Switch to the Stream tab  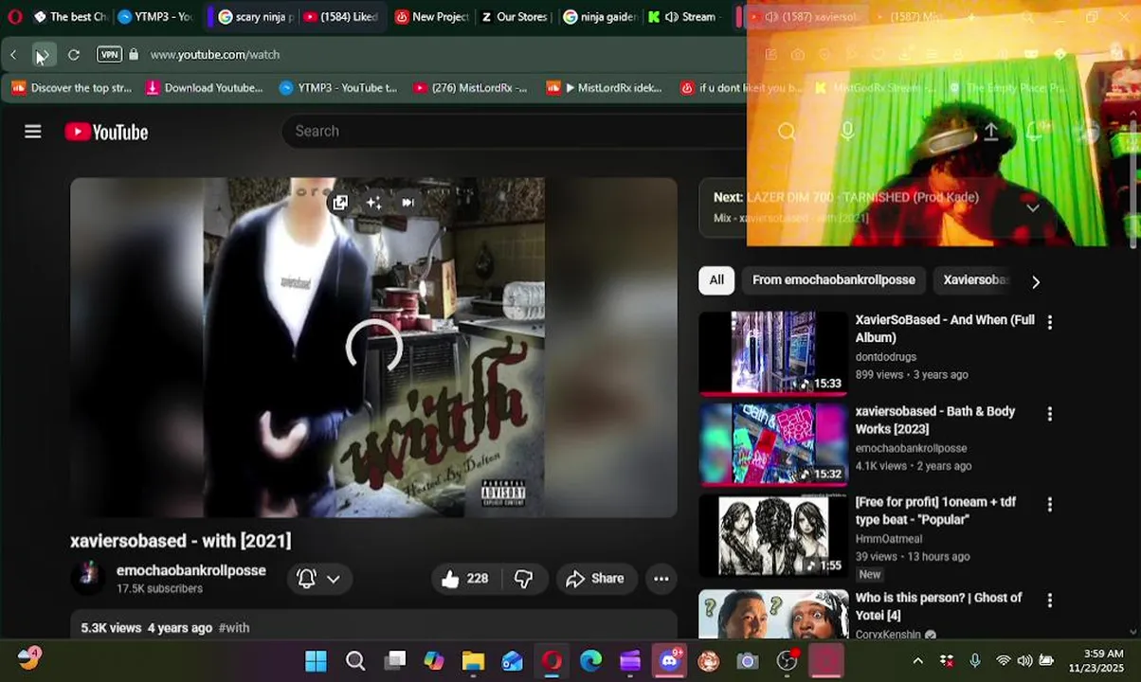(684, 16)
